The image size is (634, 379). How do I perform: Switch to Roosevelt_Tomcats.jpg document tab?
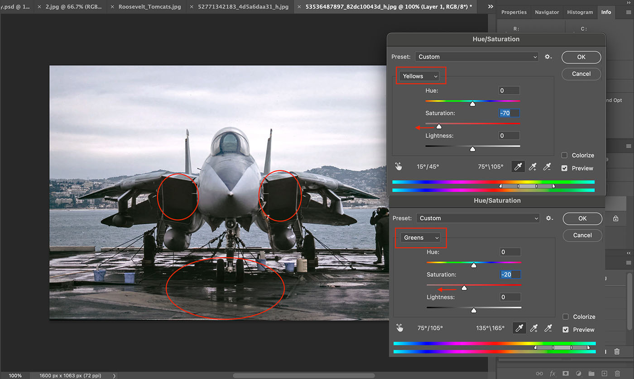[x=149, y=7]
